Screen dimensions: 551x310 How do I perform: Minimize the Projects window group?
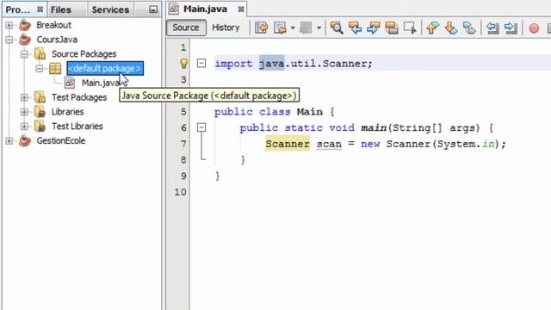tap(153, 9)
